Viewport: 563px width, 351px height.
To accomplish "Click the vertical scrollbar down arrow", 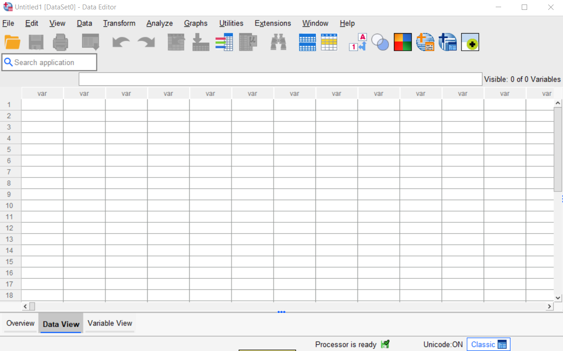I will pos(558,298).
